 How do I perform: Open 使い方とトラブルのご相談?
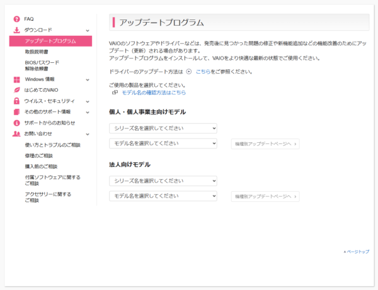pos(52,145)
